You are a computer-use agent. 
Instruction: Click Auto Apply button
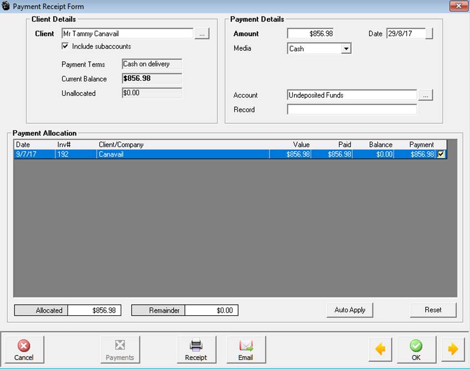[x=350, y=310]
